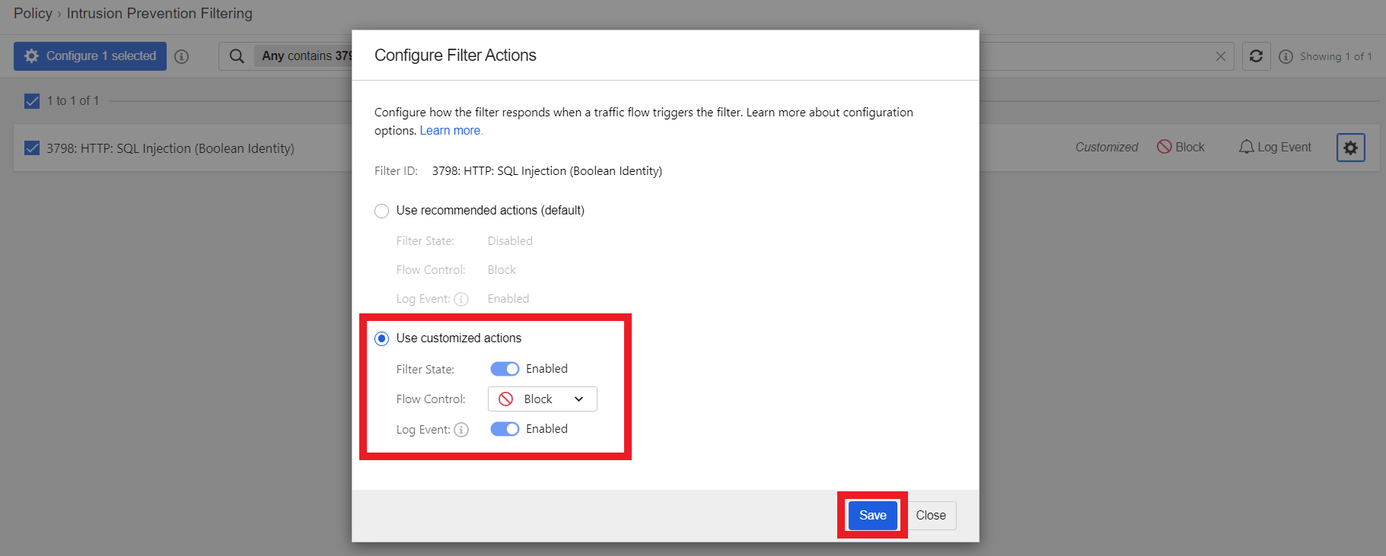Click the Save button
1386x556 pixels.
coord(873,515)
